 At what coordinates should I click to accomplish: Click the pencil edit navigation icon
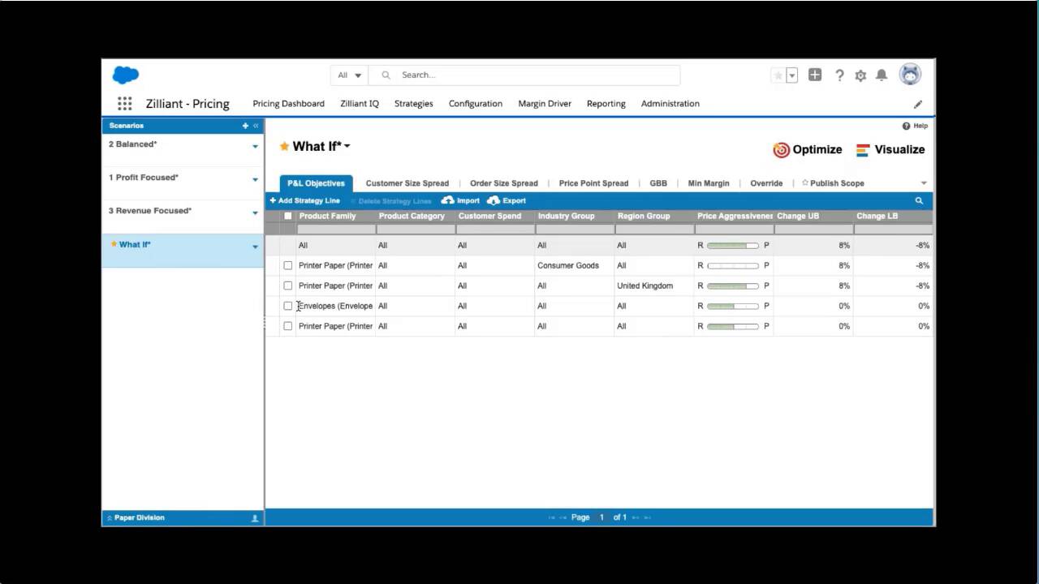click(x=918, y=104)
